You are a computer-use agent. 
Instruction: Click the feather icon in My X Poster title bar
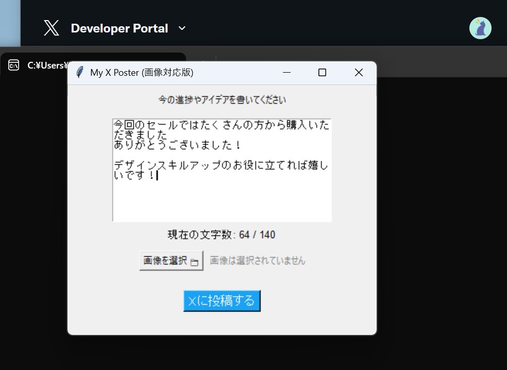tap(79, 72)
